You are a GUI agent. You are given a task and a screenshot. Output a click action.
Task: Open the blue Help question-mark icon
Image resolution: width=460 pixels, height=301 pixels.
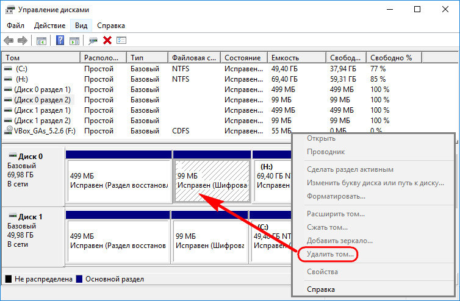60,40
